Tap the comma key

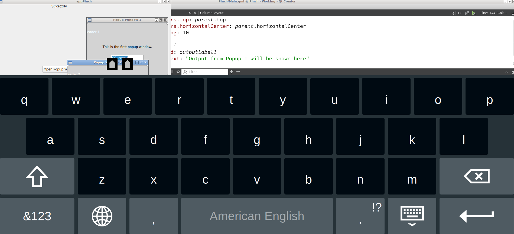[154, 216]
